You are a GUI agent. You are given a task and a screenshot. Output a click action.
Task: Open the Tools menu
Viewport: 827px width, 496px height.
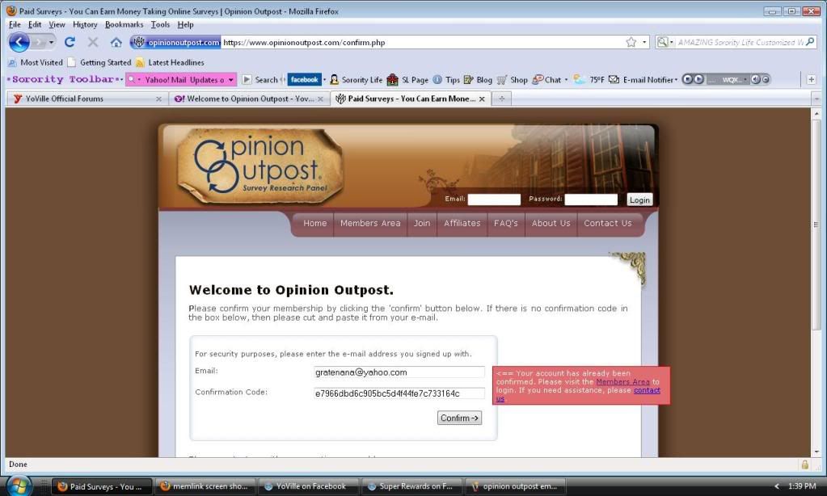pos(160,24)
